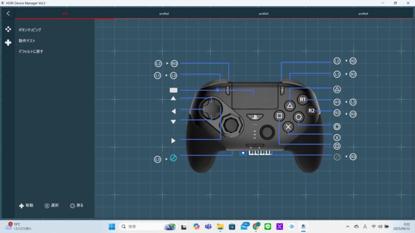This screenshot has height=233, width=415.
Task: Open the active red first profile tab
Action: pyautogui.click(x=64, y=14)
